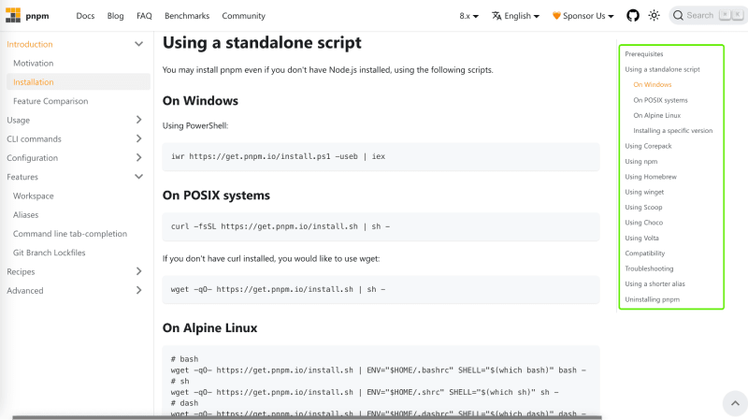Click the On POSIX systems heading

click(x=216, y=196)
